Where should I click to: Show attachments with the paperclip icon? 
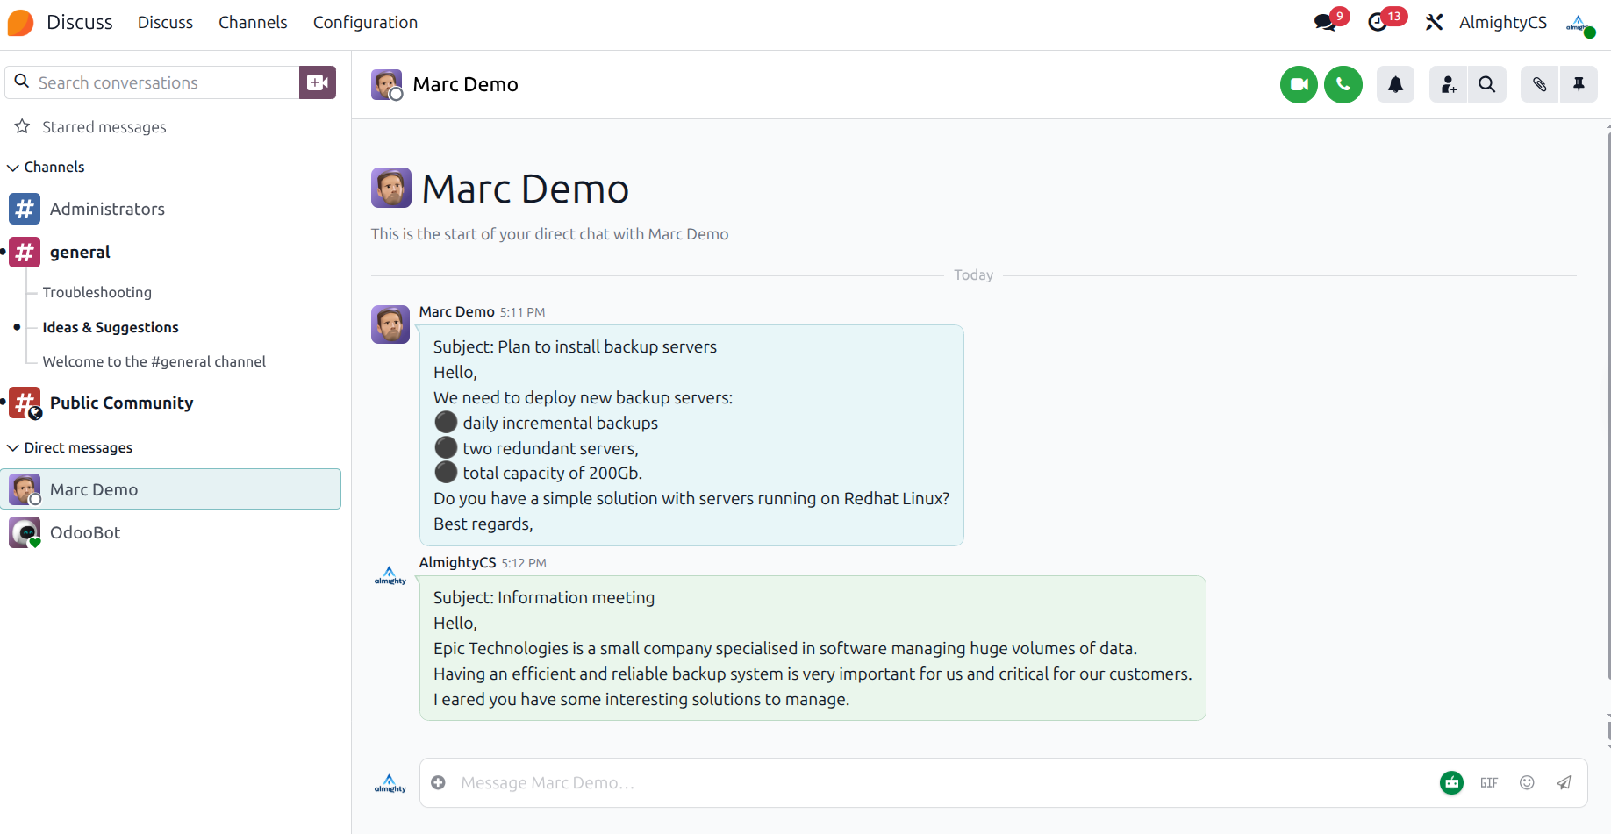coord(1540,85)
